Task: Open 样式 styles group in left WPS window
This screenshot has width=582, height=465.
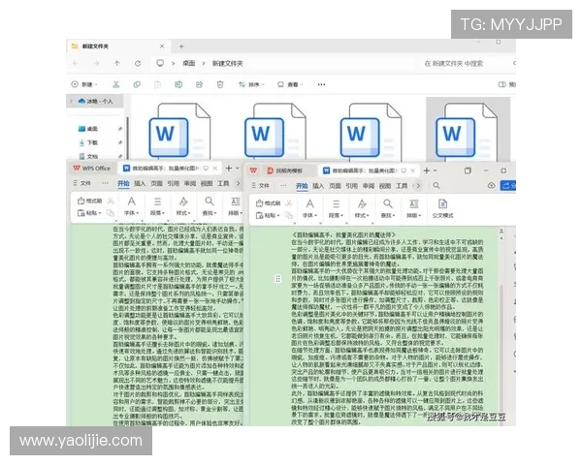Action: (183, 206)
